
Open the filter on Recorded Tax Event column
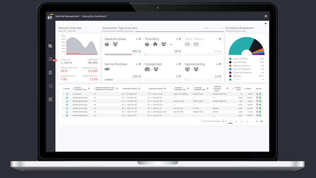tap(139, 89)
